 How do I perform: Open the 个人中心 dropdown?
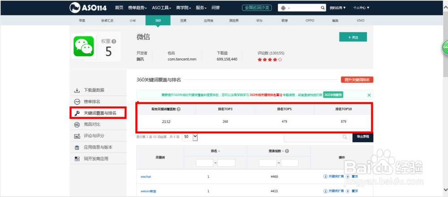(361, 8)
